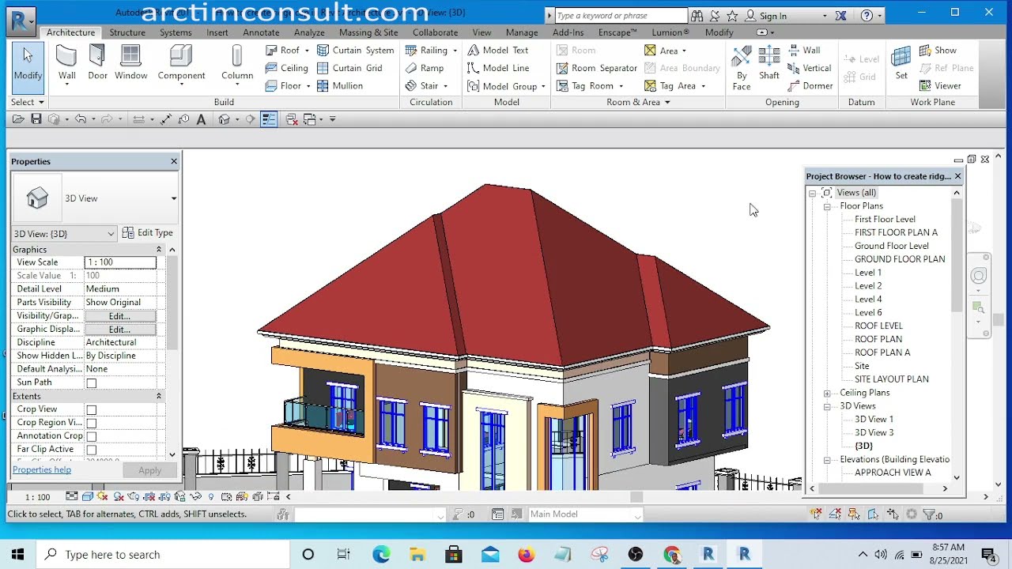Open the default 3D view house icon
The image size is (1012, 569).
pos(224,119)
